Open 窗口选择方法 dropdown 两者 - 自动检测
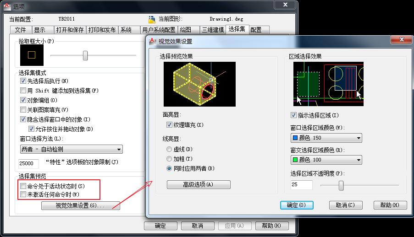The height and width of the screenshot is (237, 414). [71, 149]
